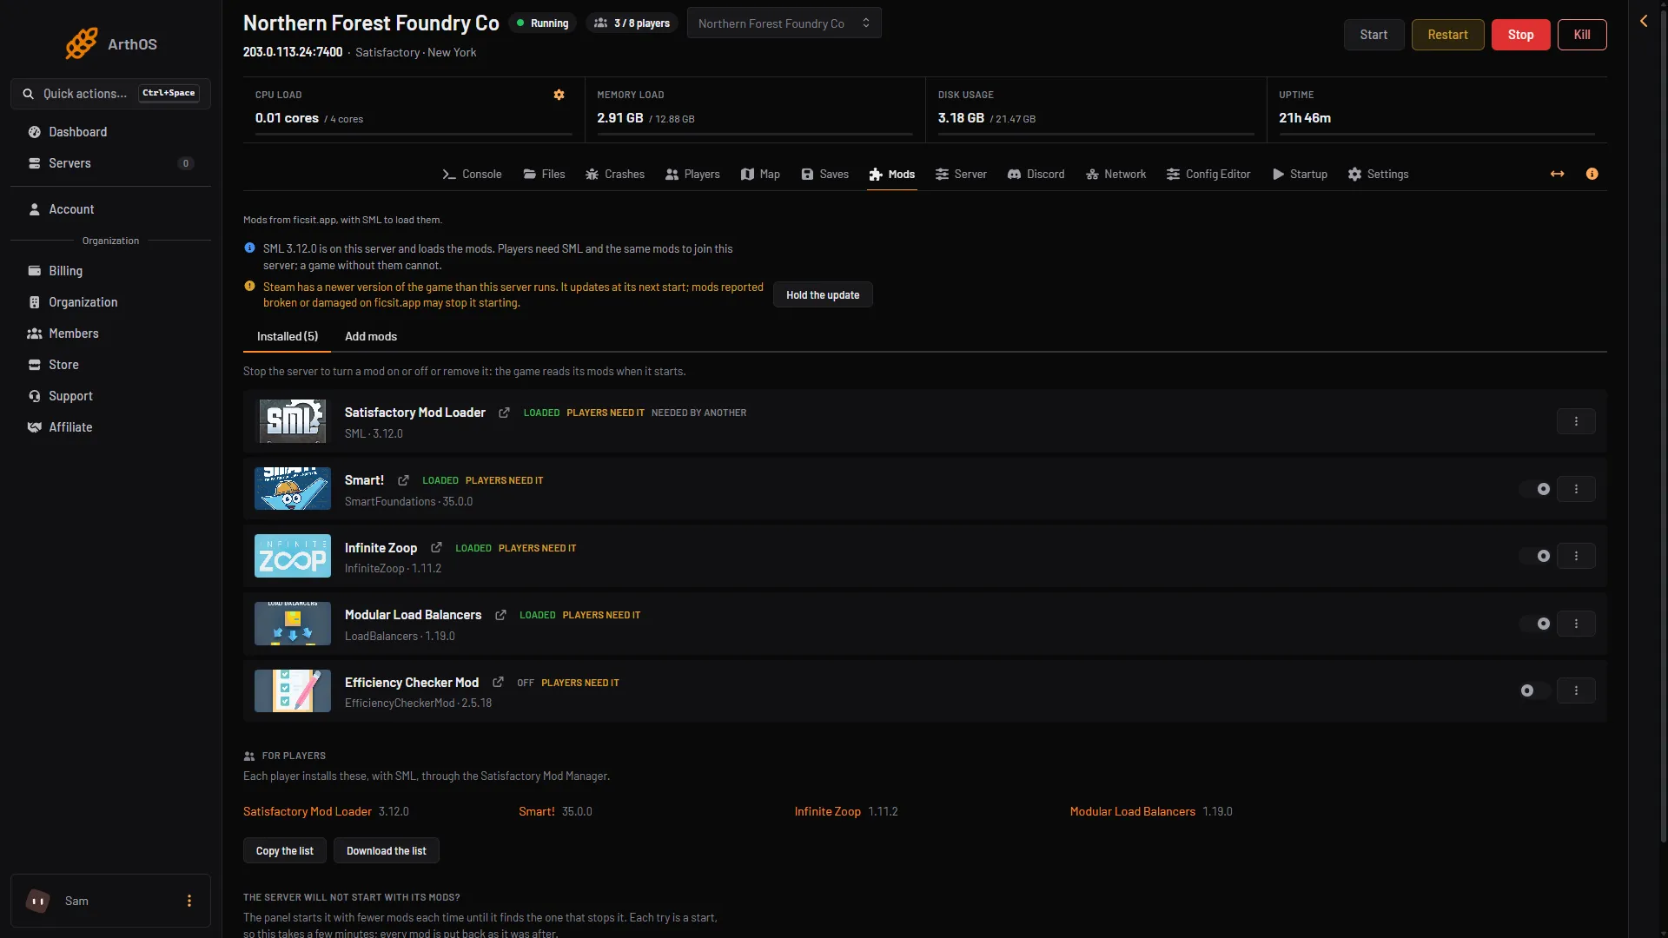This screenshot has height=938, width=1668.
Task: Go to Dashboard in sidebar
Action: point(110,132)
